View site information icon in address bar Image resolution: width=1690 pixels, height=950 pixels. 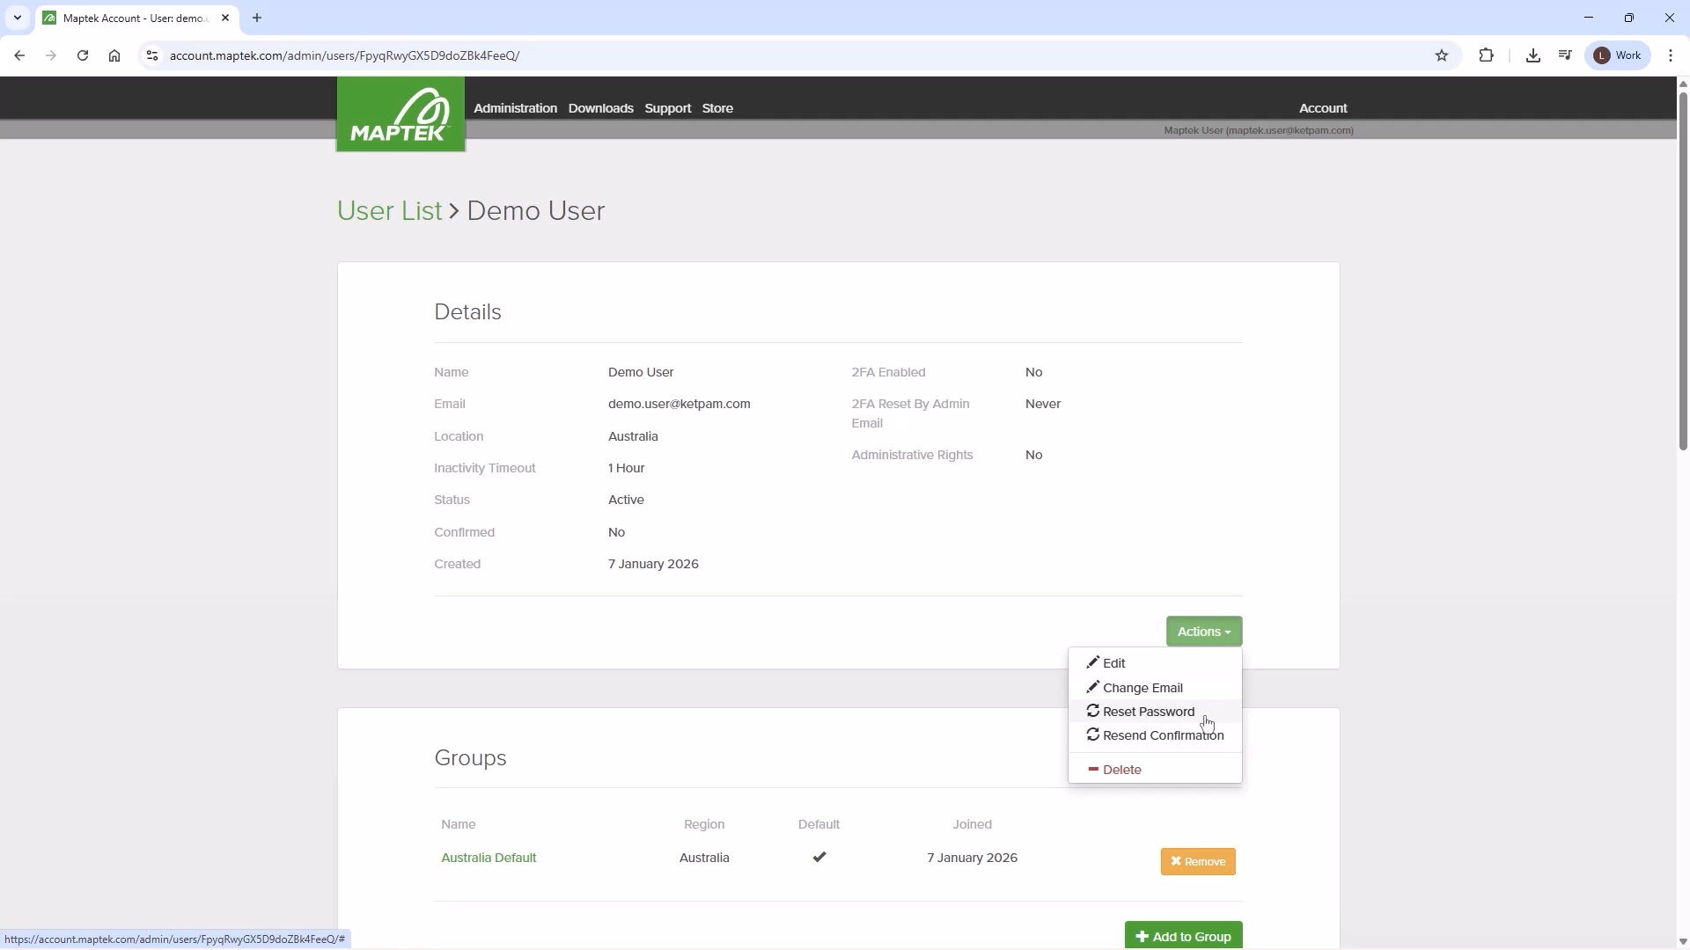coord(152,55)
